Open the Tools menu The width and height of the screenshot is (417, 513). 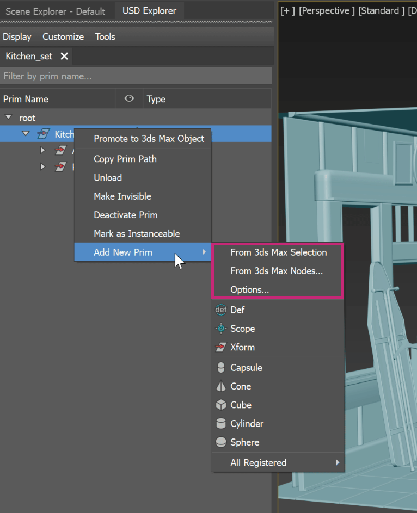coord(105,36)
